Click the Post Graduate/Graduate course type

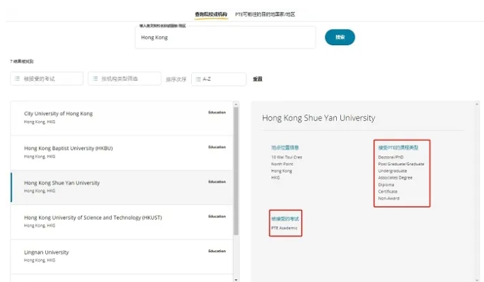(401, 164)
